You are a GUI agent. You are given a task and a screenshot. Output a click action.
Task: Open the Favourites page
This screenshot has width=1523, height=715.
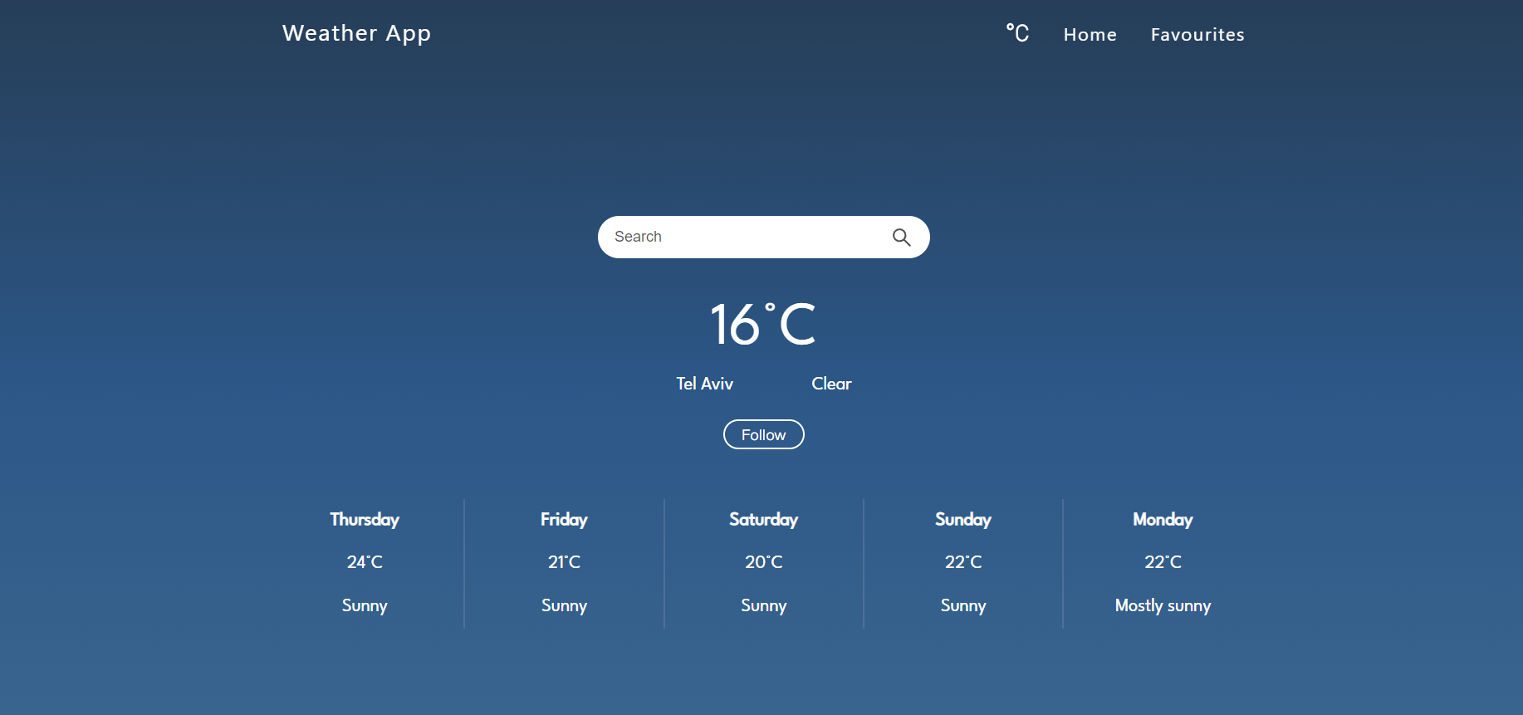coord(1197,35)
